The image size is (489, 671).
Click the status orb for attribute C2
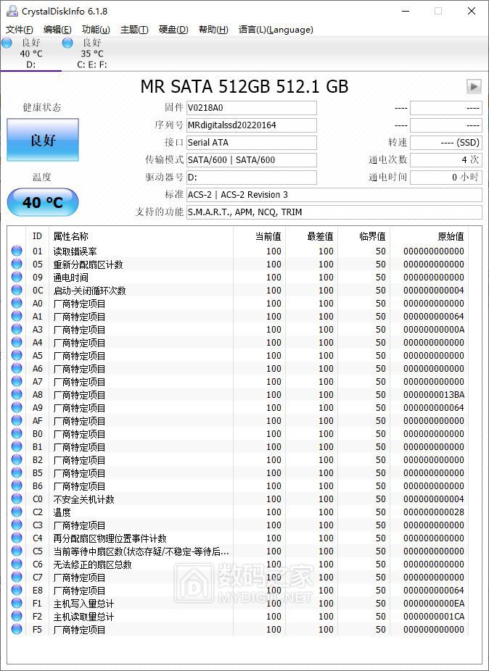[17, 512]
